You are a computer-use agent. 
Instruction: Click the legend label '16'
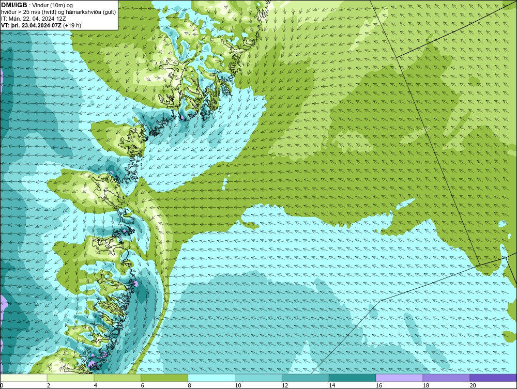click(x=379, y=385)
